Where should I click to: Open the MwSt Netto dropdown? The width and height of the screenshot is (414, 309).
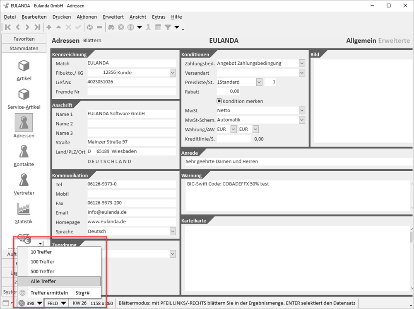[x=302, y=110]
